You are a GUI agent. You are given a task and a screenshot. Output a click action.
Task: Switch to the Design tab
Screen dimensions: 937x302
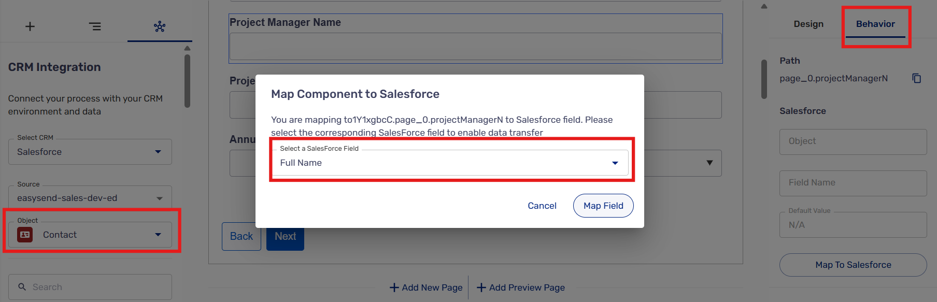pyautogui.click(x=808, y=24)
